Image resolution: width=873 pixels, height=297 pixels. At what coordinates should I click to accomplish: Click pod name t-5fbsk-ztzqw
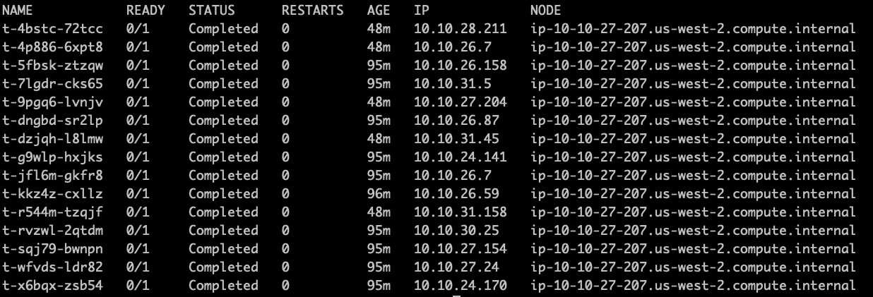point(53,66)
